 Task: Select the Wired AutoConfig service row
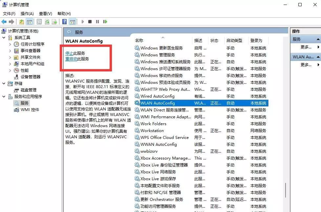coord(157,96)
